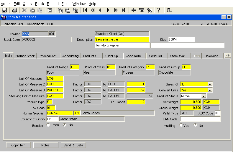Click the Cancel Query icon

[76, 10]
